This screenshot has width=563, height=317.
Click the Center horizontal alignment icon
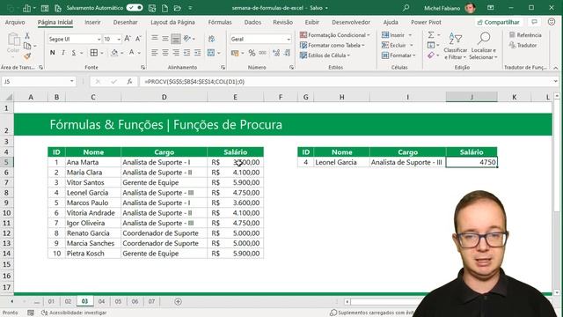[165, 53]
